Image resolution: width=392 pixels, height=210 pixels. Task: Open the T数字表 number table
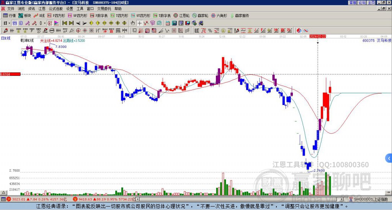(x=162, y=16)
